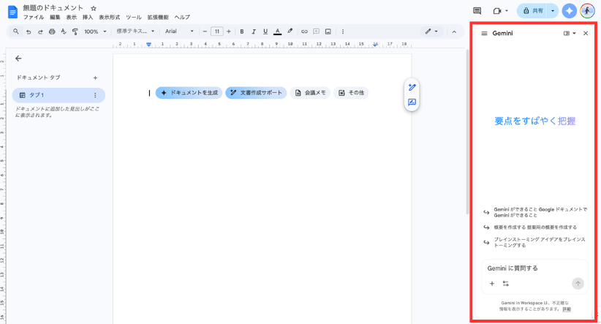Open the Gemini panel layout dropdown
The width and height of the screenshot is (601, 324).
(570, 34)
